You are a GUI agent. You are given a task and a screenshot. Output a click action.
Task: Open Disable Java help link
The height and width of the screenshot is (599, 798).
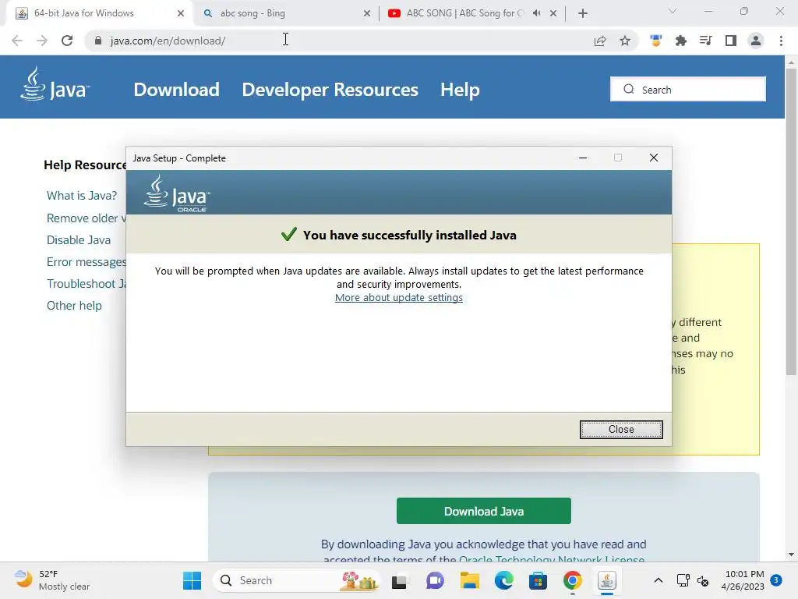coord(79,240)
